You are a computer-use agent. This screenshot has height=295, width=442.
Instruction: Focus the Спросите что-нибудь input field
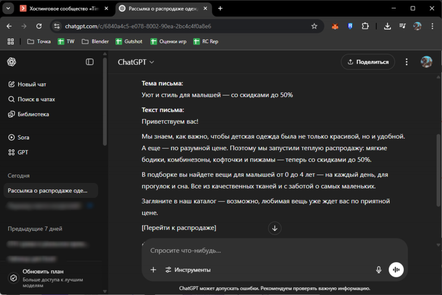click(275, 250)
